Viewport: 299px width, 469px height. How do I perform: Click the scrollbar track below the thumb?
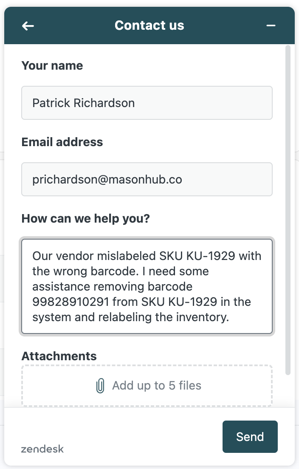[288, 391]
